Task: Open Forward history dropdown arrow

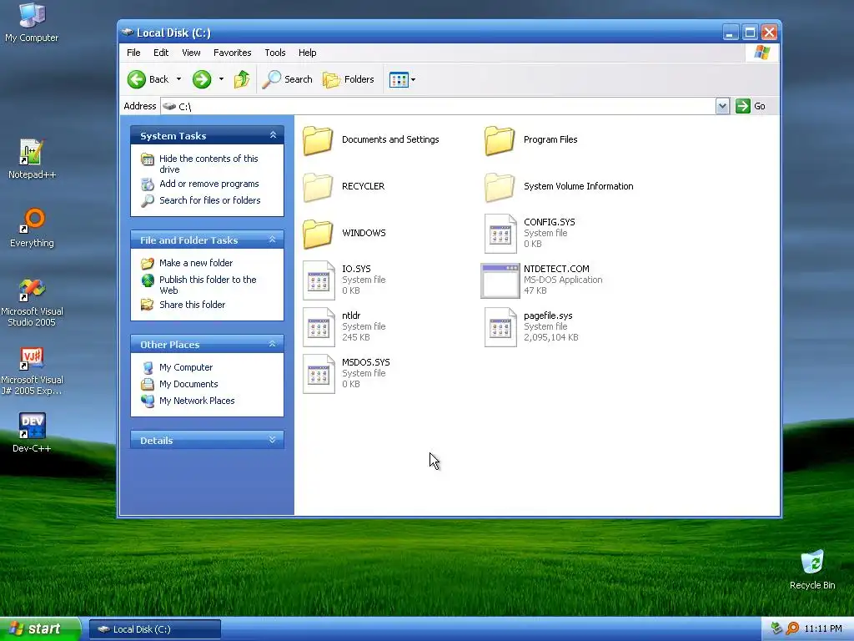Action: click(x=221, y=79)
